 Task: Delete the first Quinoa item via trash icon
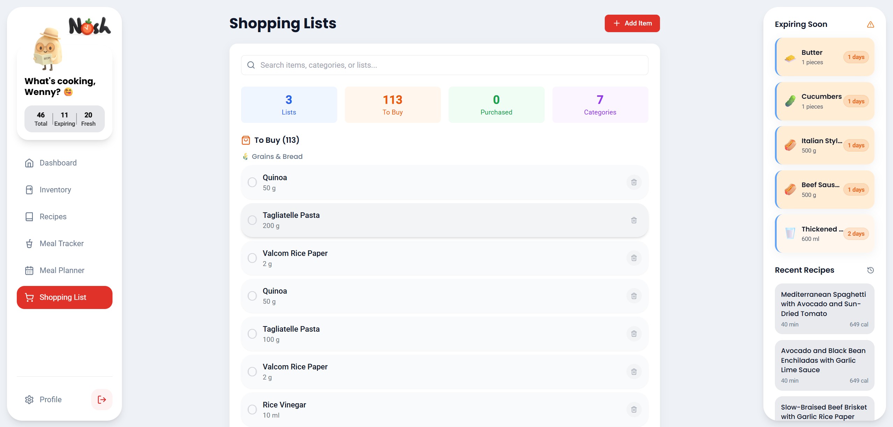click(634, 182)
